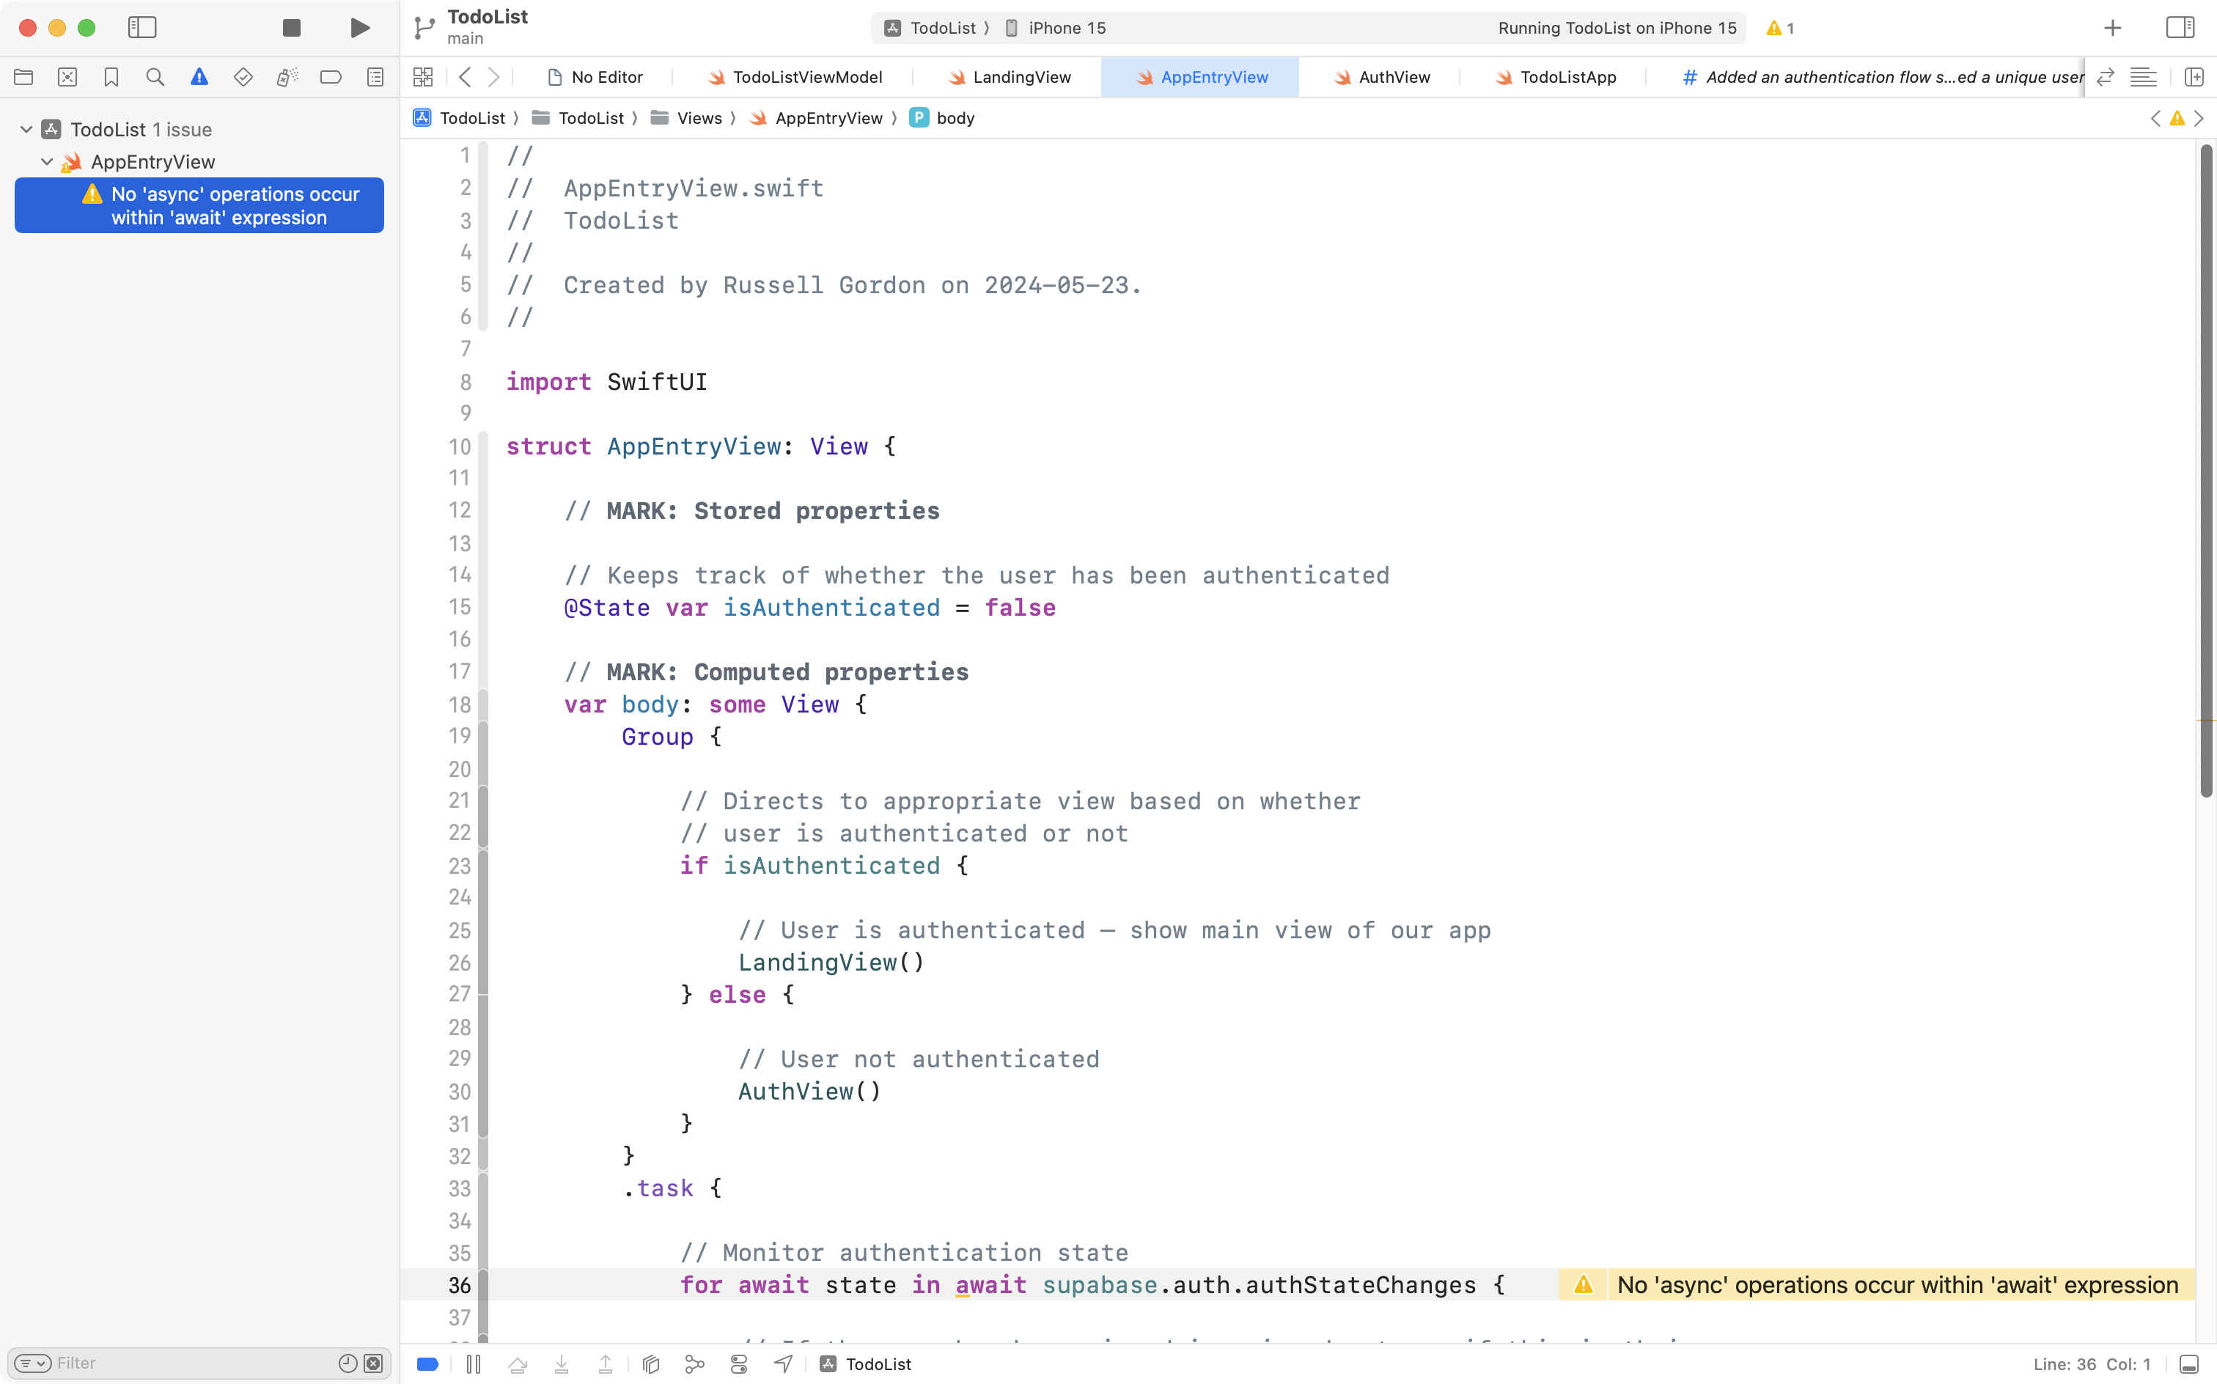
Task: Run the project with the Play button
Action: point(359,27)
